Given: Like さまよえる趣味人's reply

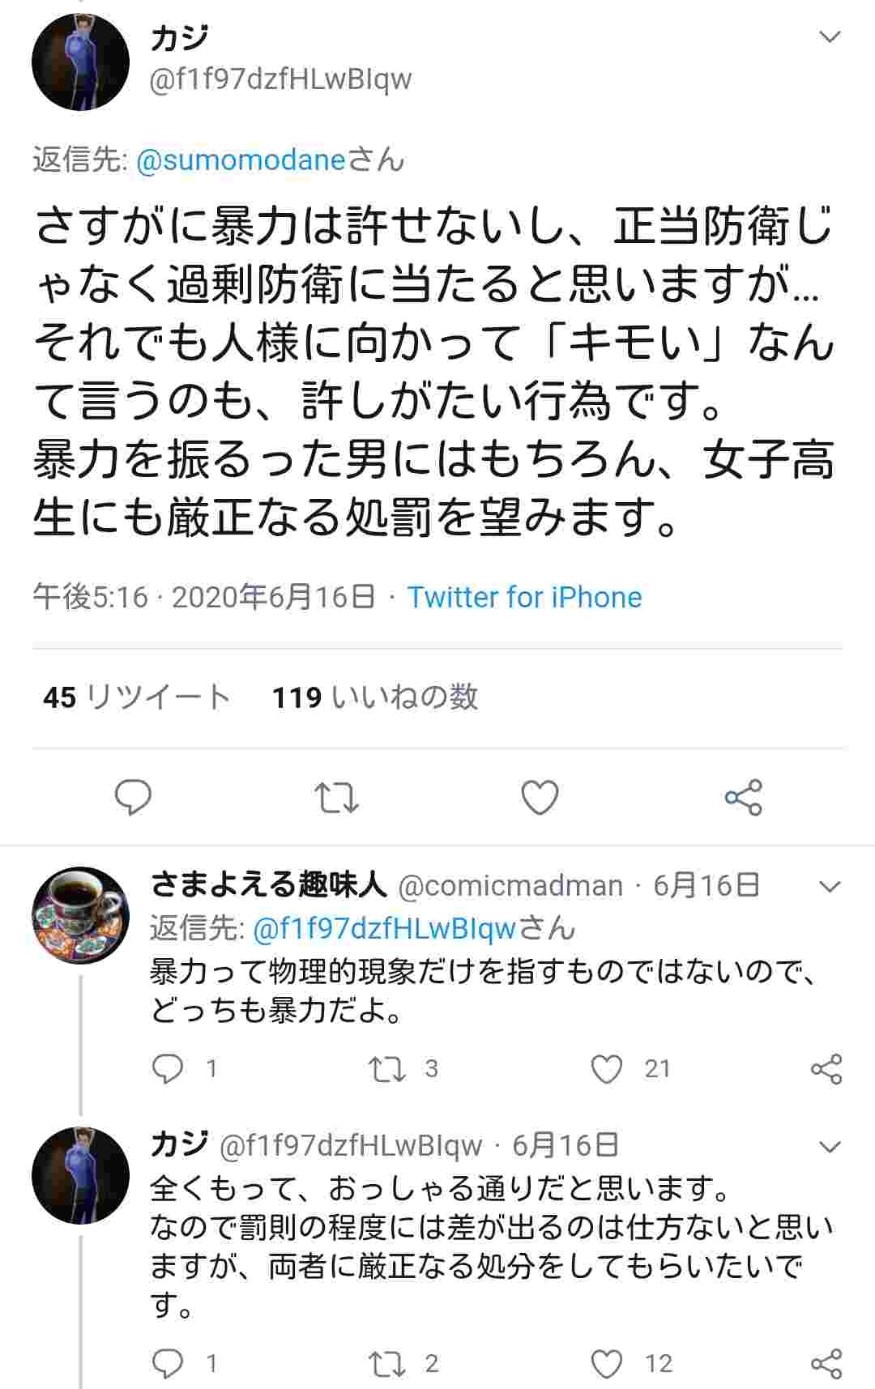Looking at the screenshot, I should [x=607, y=1069].
